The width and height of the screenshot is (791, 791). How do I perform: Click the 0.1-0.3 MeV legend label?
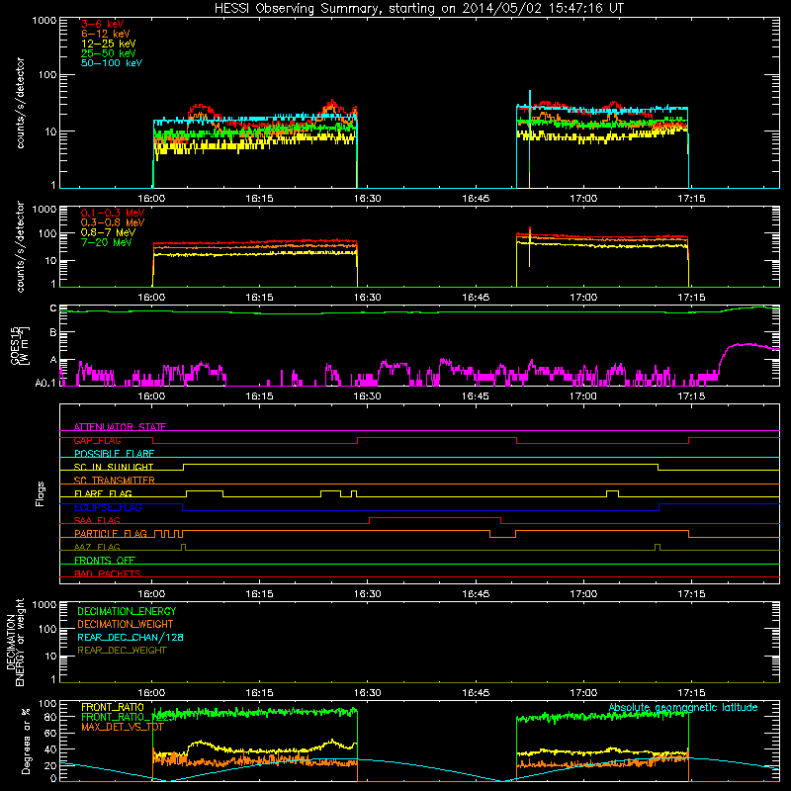click(113, 213)
